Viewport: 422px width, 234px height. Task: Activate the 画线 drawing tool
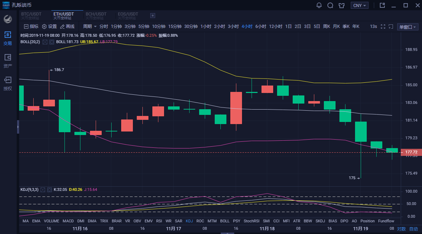67,26
